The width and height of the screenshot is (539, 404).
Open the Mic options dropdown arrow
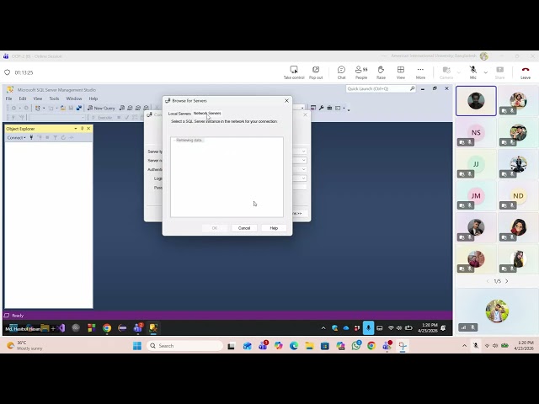[x=486, y=72]
